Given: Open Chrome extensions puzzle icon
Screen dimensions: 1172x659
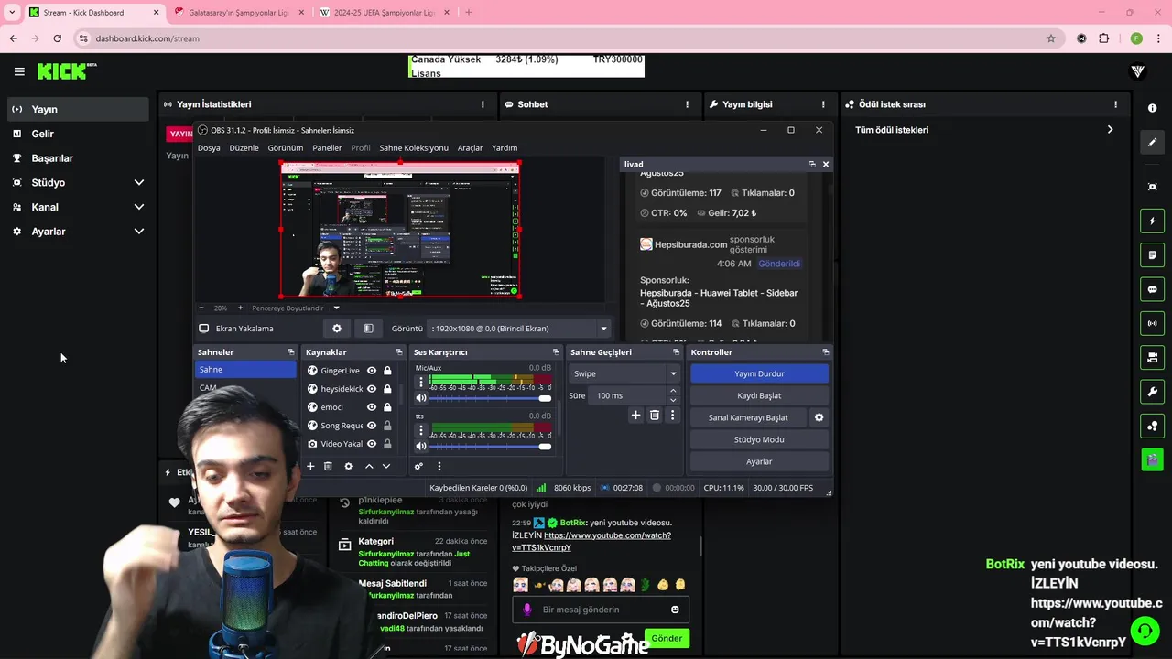Looking at the screenshot, I should click(x=1103, y=38).
